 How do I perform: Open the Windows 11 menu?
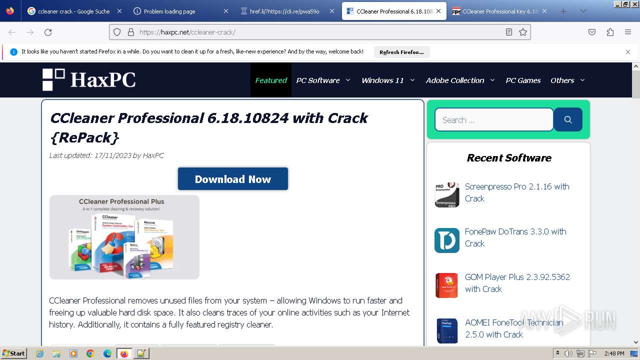pyautogui.click(x=382, y=80)
